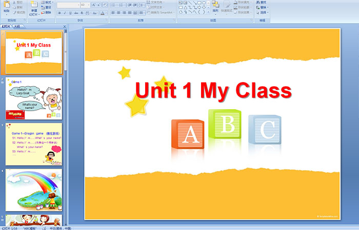The height and width of the screenshot is (230, 359).
Task: Switch to the Outline (大纲) pane tab
Action: click(x=17, y=27)
